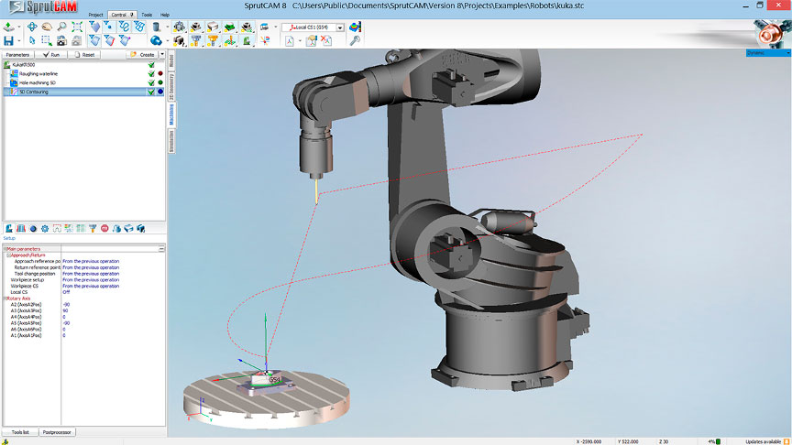
Task: Open dropdown arrow beside save icon
Action: tap(19, 41)
